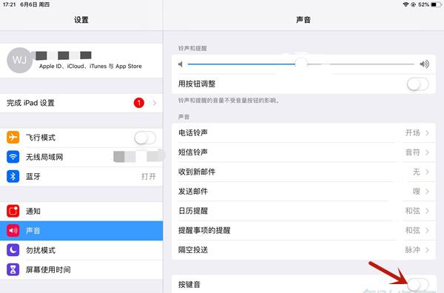Screen dimensions: 444x293
Task: Tap the high volume speaker icon
Action: pyautogui.click(x=424, y=64)
